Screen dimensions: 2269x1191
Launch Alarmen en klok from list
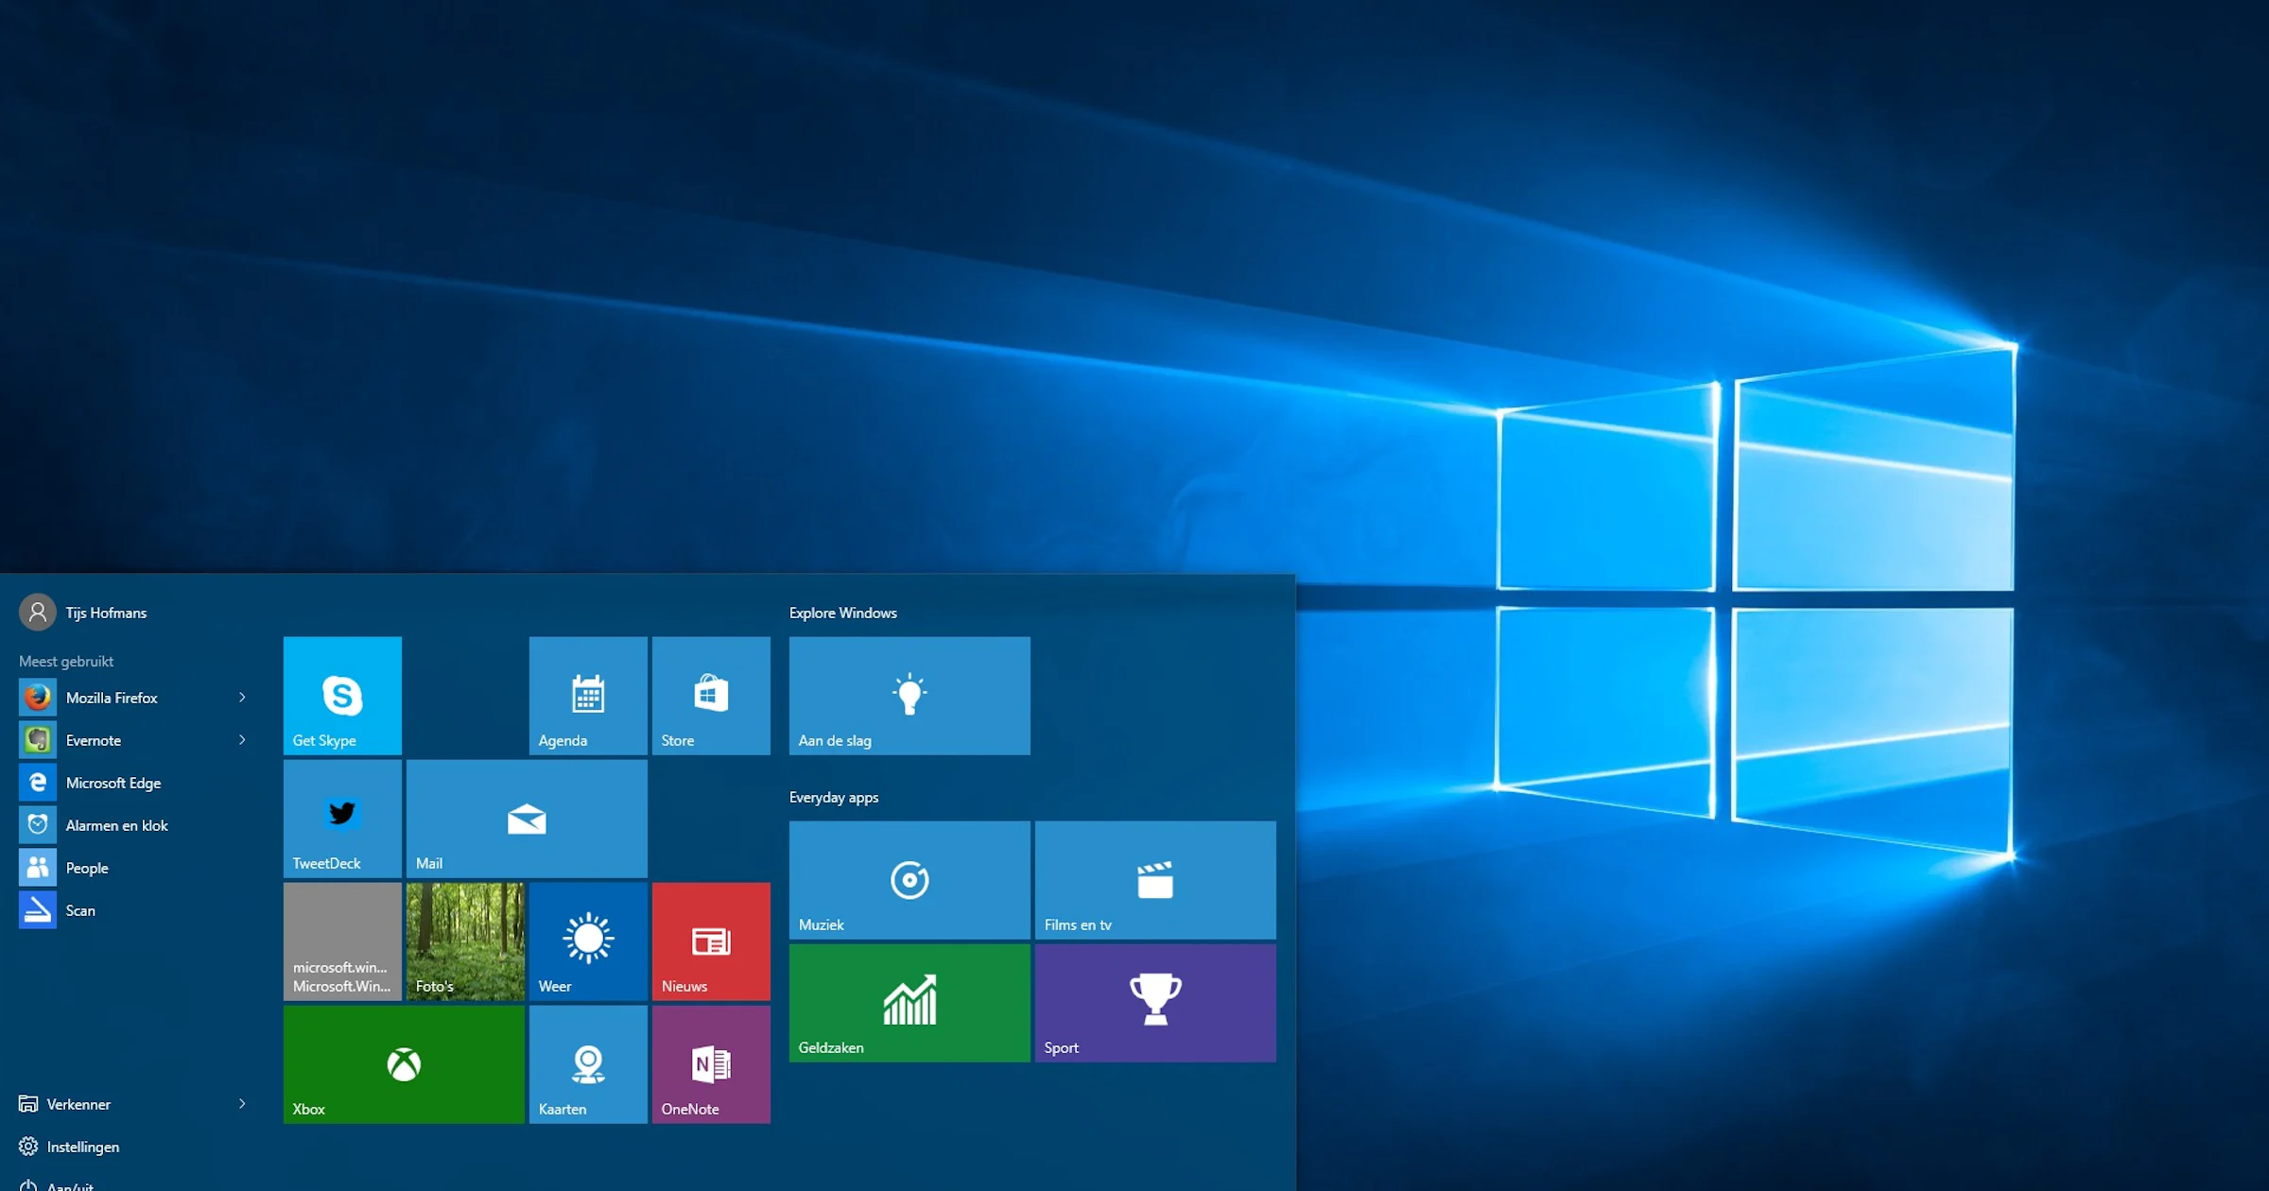tap(117, 825)
